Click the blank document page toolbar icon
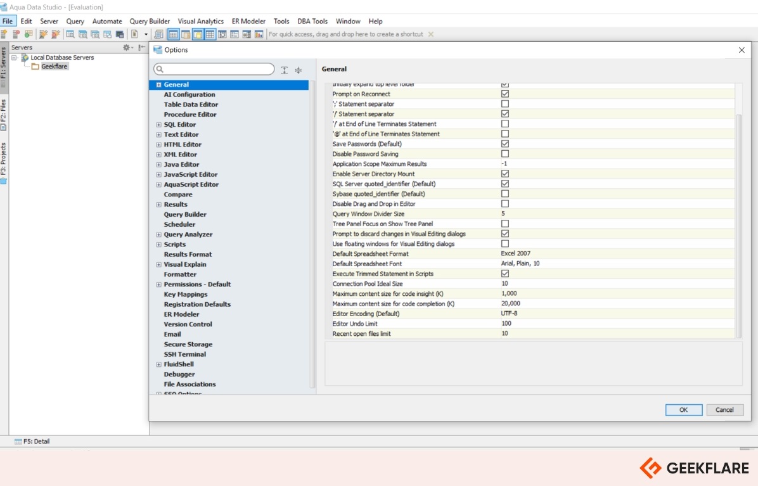This screenshot has height=486, width=758. (135, 34)
